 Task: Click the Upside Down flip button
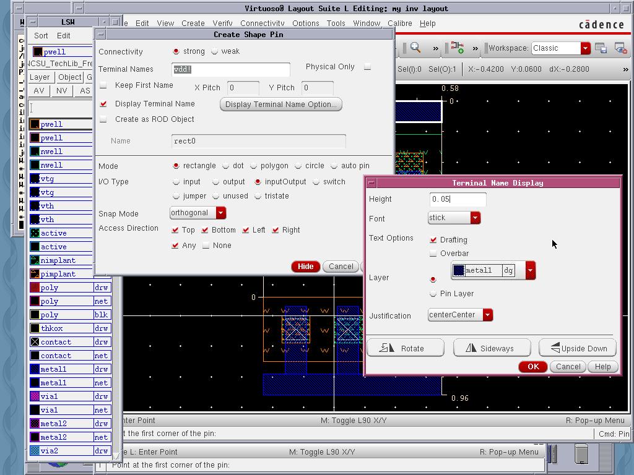(x=578, y=348)
